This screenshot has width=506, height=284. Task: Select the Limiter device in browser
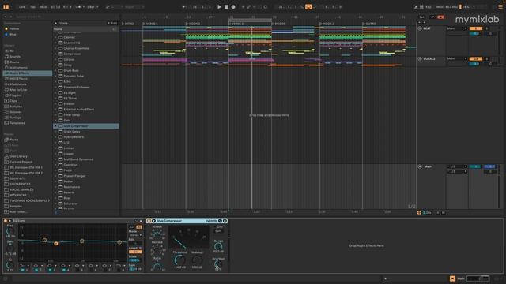[69, 148]
